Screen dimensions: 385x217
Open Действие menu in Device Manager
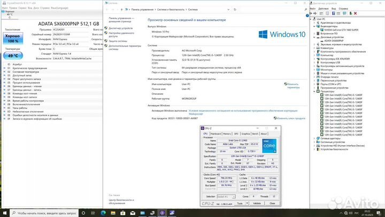[324, 9]
